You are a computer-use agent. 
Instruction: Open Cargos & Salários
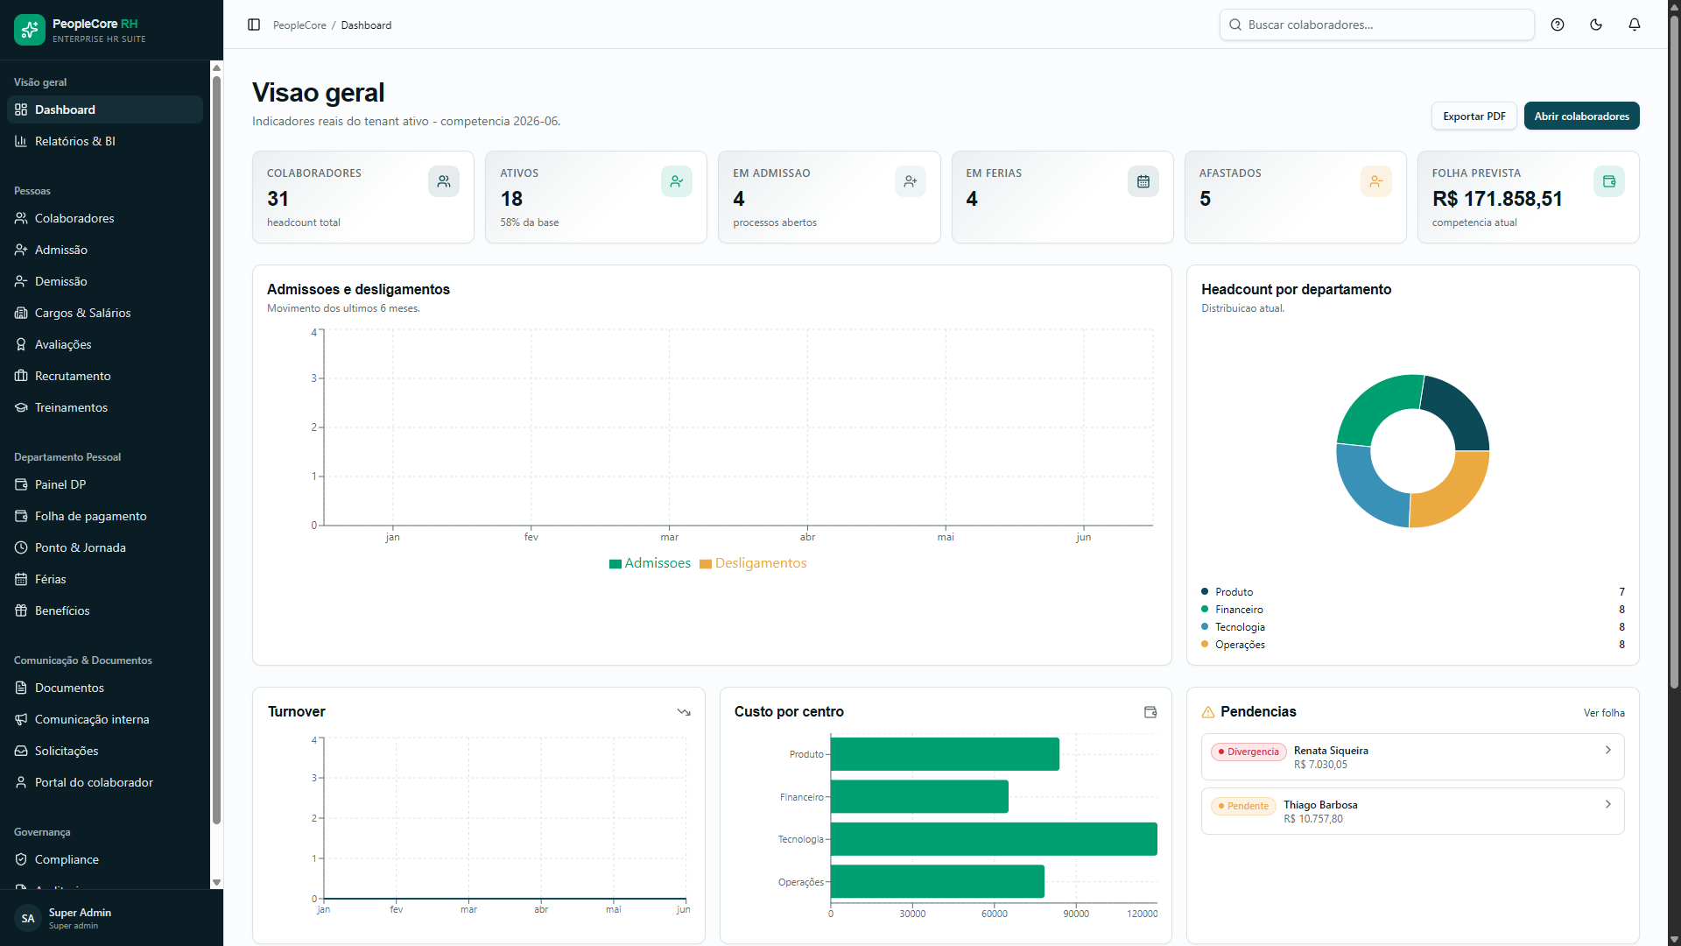click(105, 313)
